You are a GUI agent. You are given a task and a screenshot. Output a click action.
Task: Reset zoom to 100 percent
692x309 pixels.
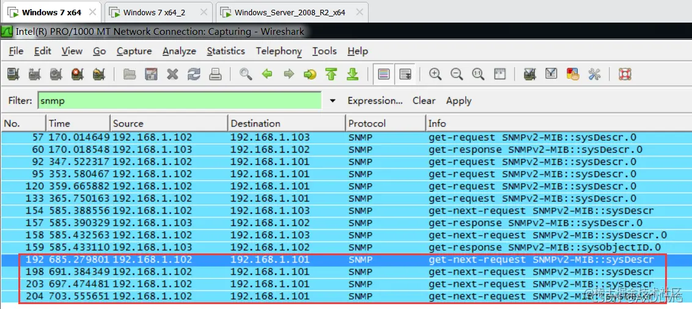click(x=478, y=74)
